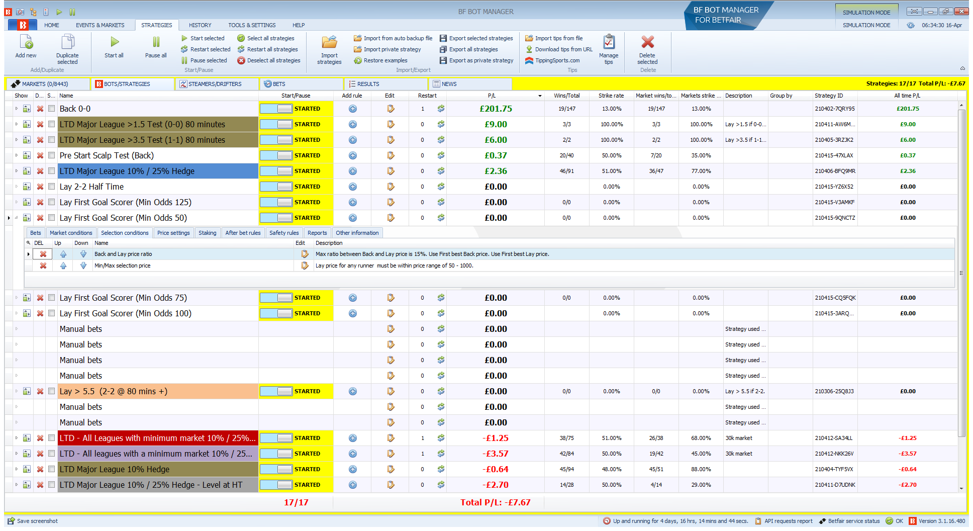Move Back and Lay price ratio down
973x531 pixels.
83,254
